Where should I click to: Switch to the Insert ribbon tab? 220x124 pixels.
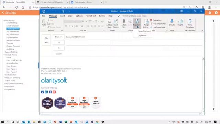point(62,16)
